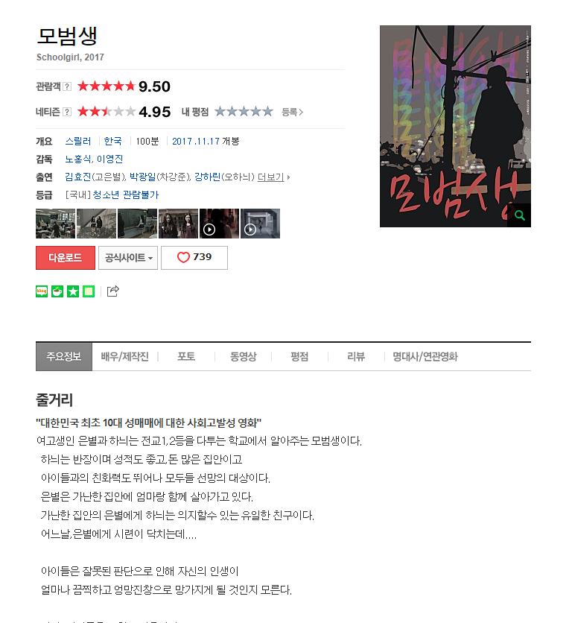Open the 명대사/연관영화 tab
The width and height of the screenshot is (572, 623).
click(x=425, y=356)
